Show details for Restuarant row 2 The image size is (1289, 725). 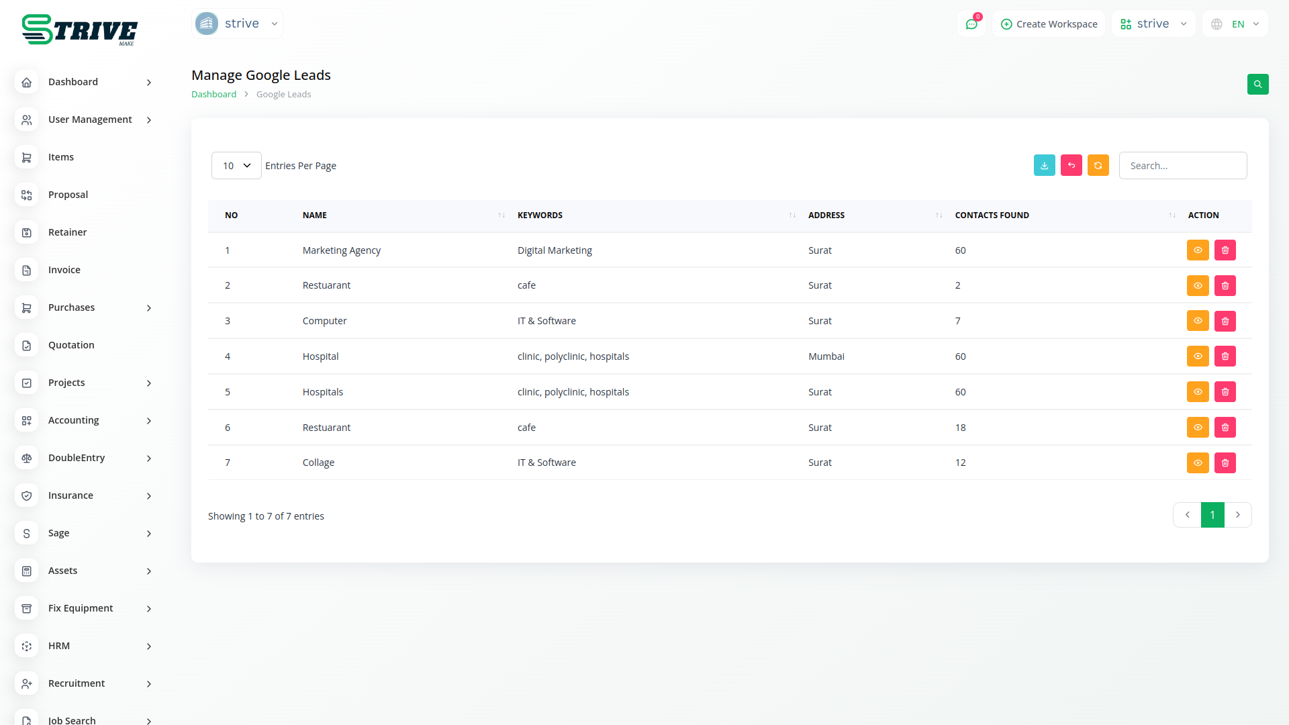point(1197,285)
